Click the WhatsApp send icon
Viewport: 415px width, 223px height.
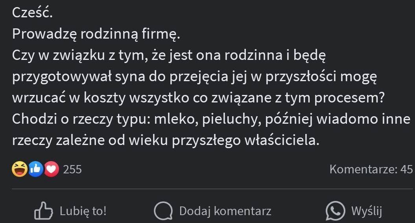click(335, 211)
